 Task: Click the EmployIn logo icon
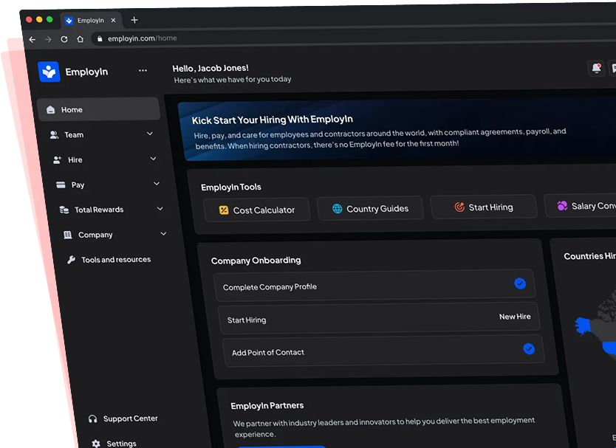(x=49, y=72)
